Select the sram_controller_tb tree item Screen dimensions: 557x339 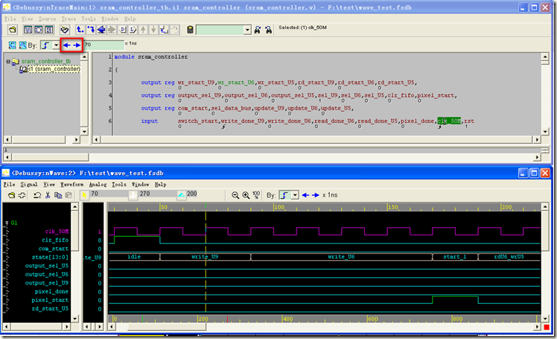point(46,61)
